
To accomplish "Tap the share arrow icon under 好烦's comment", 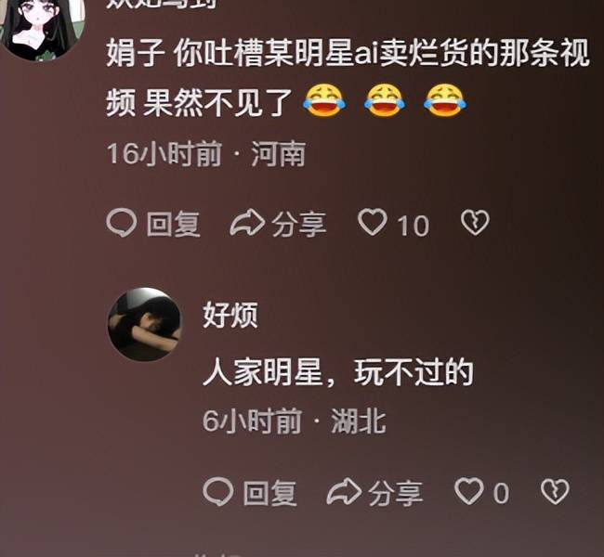I will point(344,491).
